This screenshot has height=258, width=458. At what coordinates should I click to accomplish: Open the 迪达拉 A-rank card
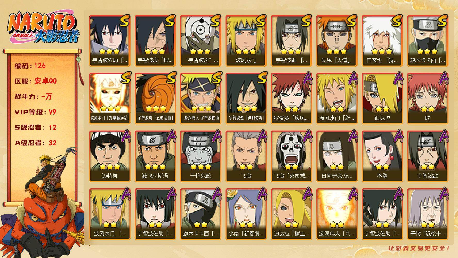(x=382, y=98)
